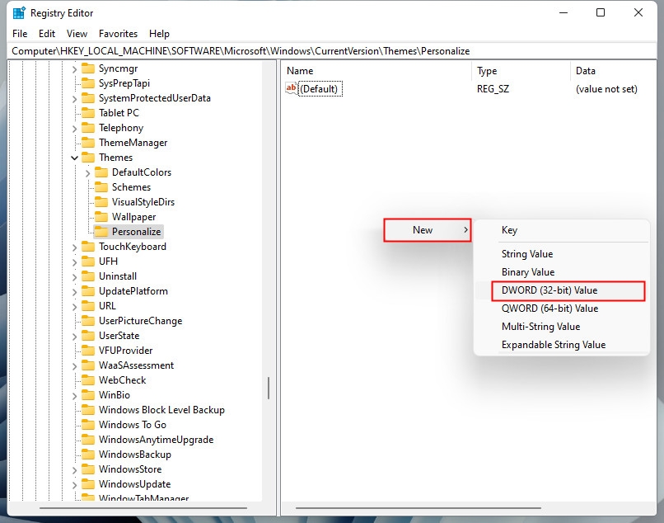Click the VisualStyleDirs folder icon
664x523 pixels.
101,202
